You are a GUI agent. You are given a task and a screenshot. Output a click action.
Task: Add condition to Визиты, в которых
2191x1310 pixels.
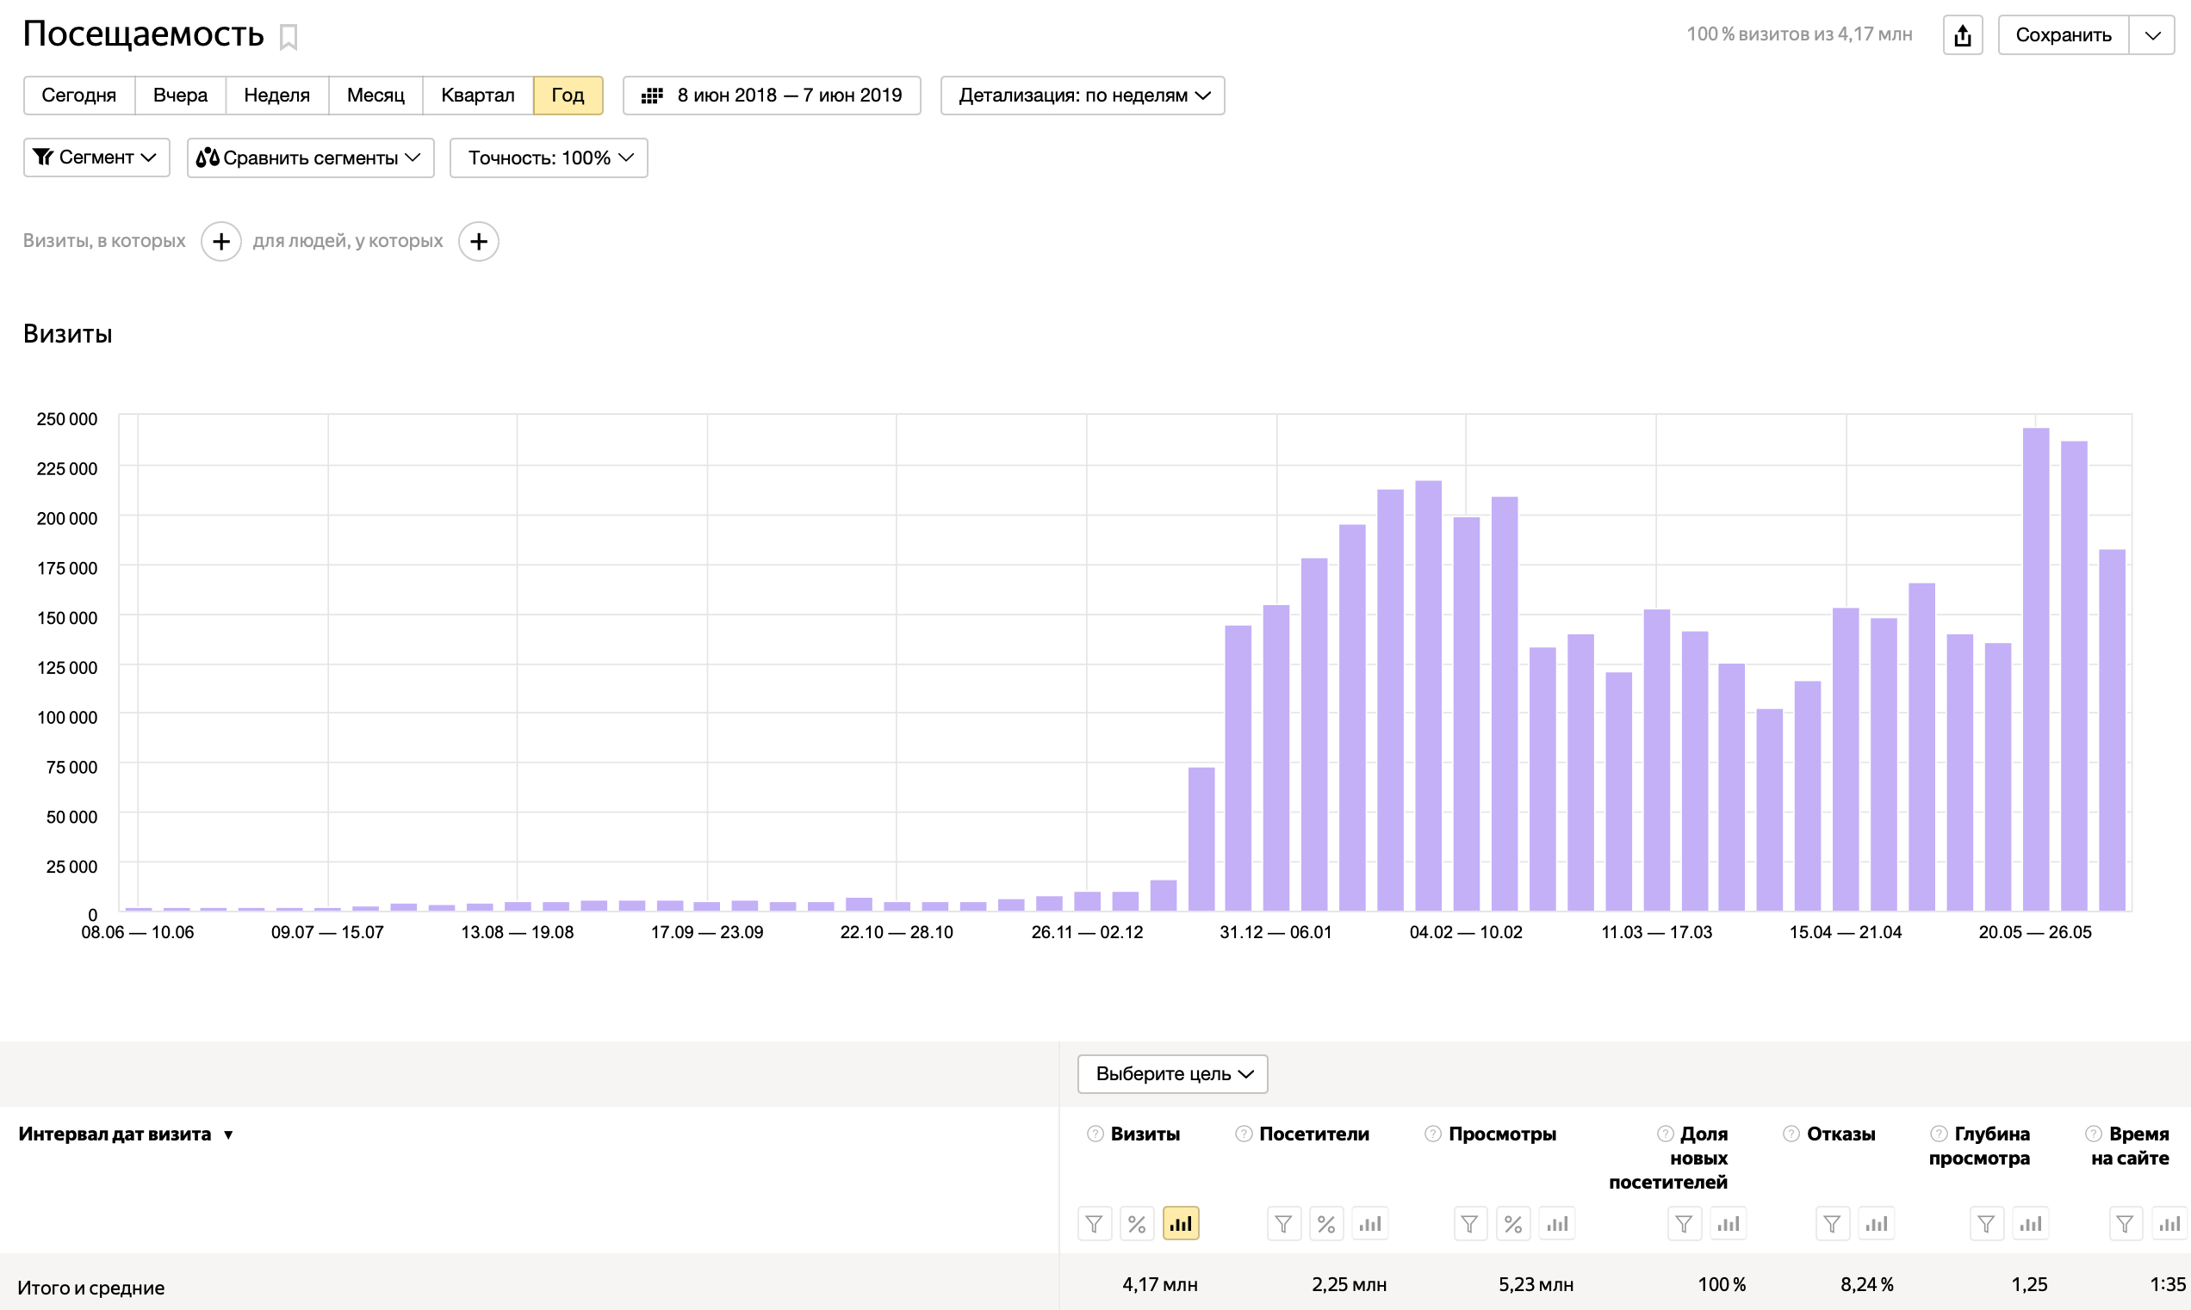click(220, 241)
